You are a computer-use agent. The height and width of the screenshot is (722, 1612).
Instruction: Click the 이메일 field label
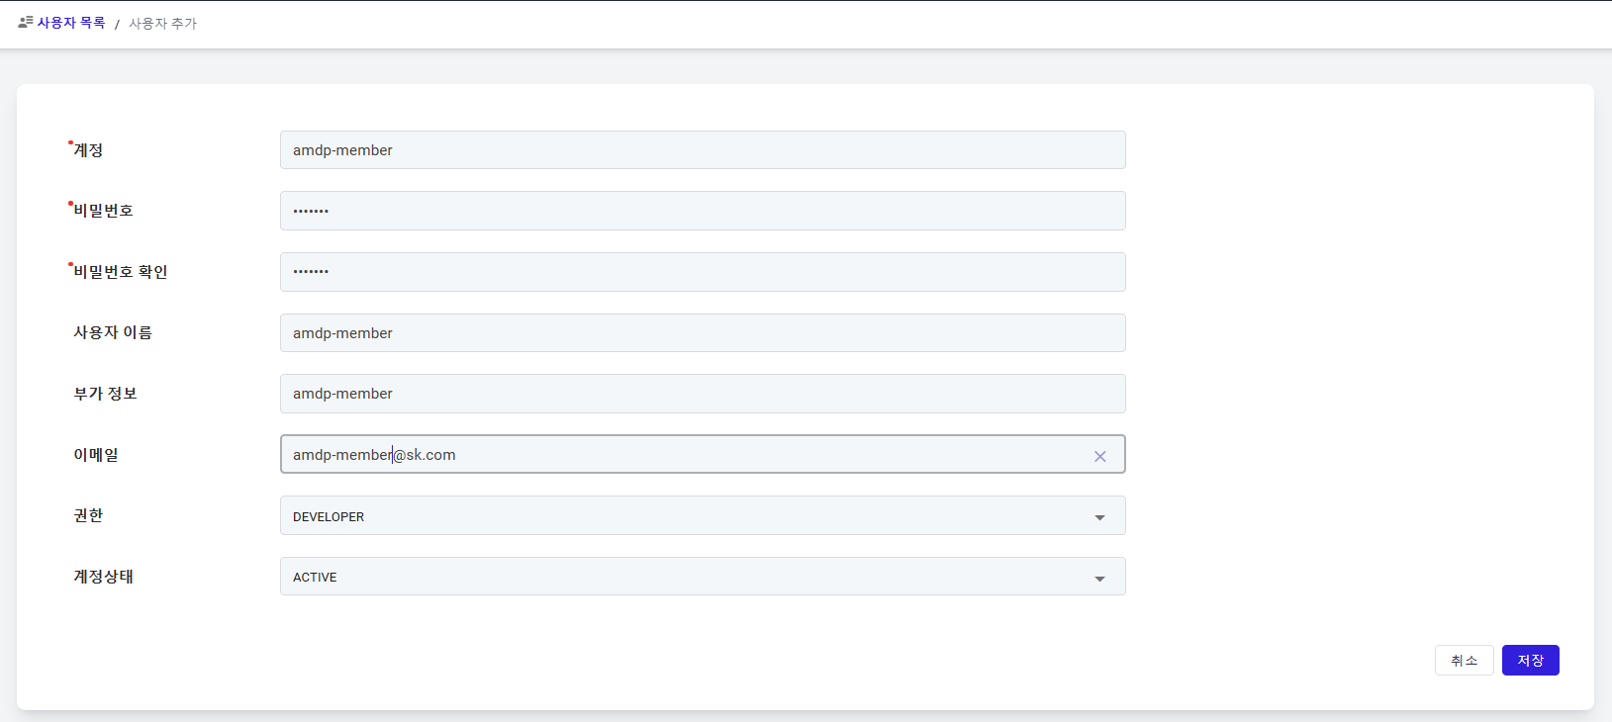click(96, 455)
